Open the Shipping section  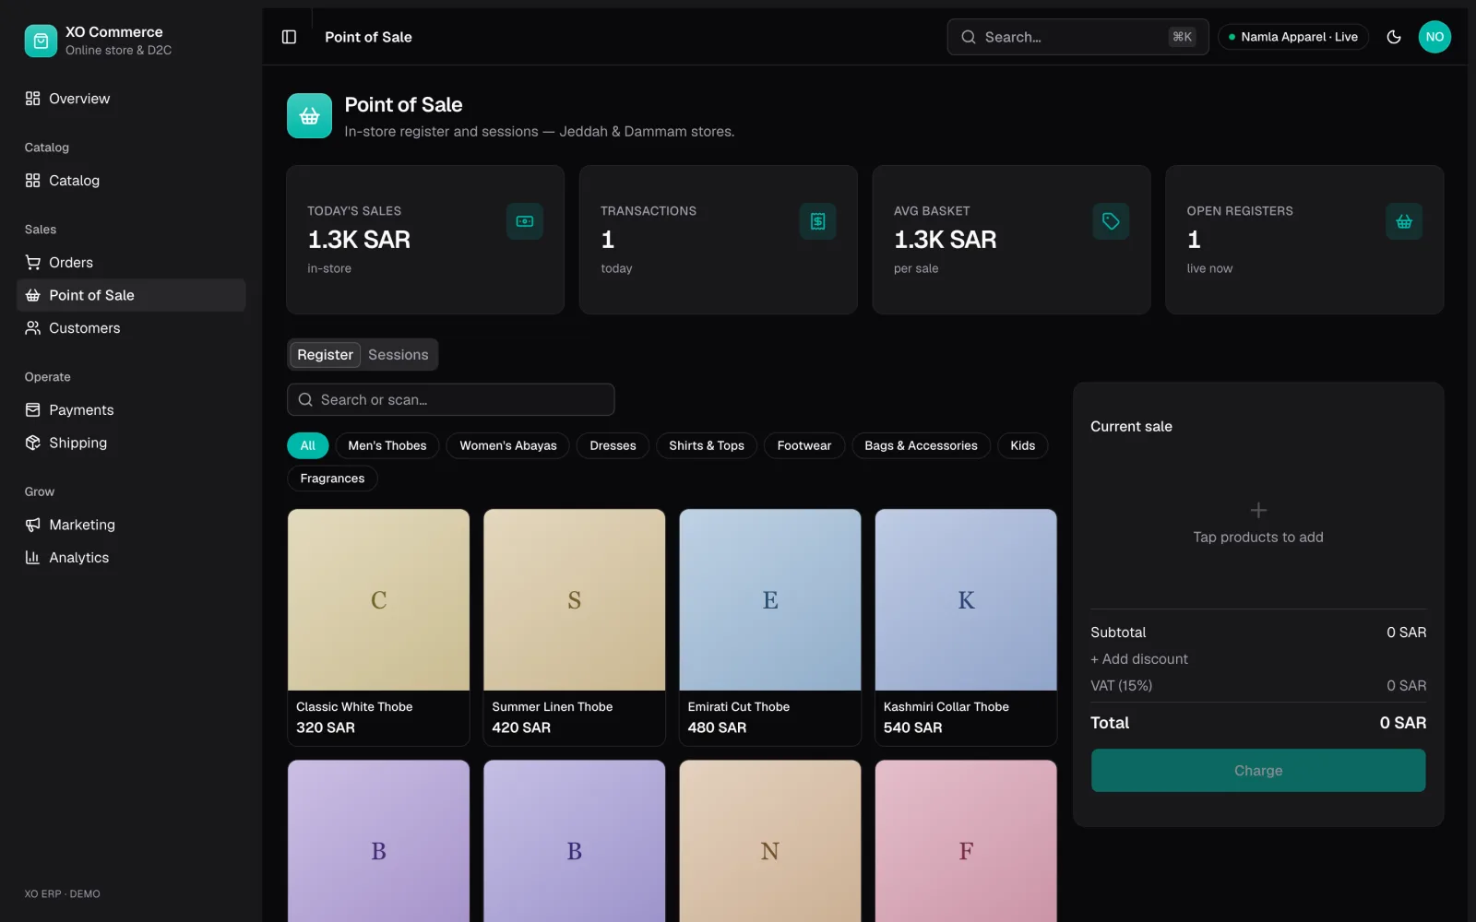pyautogui.click(x=131, y=443)
